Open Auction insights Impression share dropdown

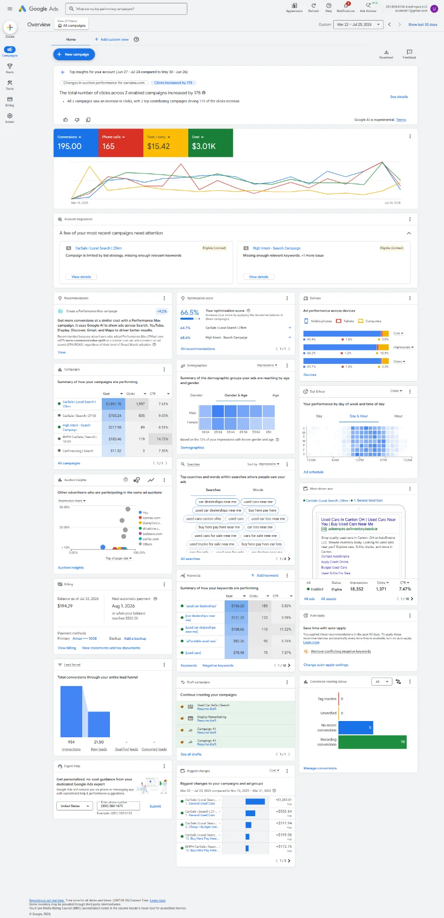tap(72, 501)
